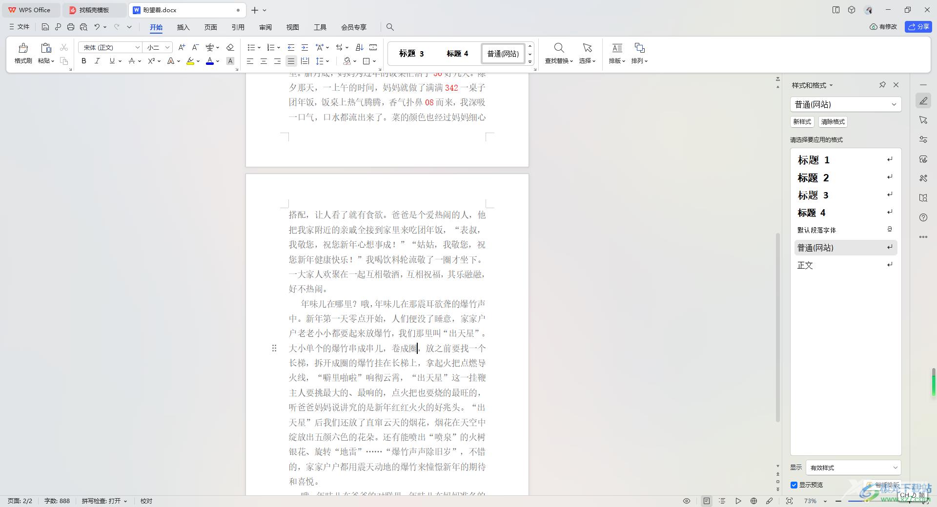
Task: Toggle Bold formatting
Action: pyautogui.click(x=84, y=61)
